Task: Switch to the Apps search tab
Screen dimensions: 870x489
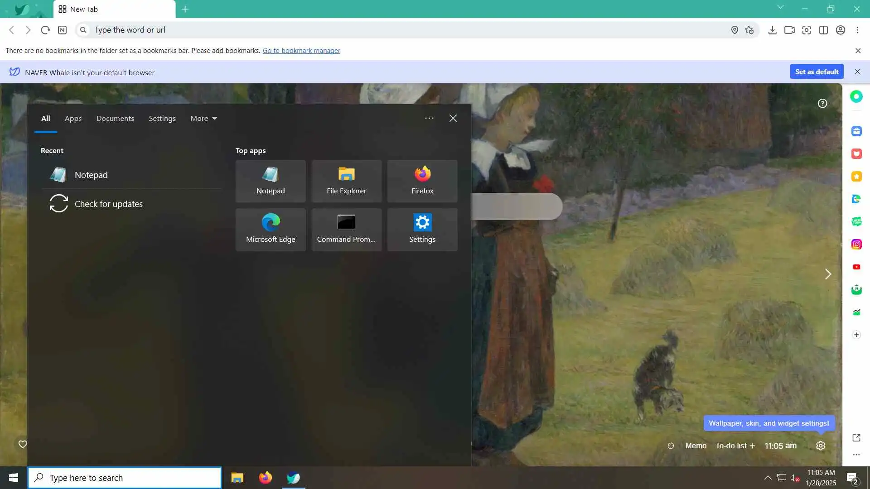Action: 73,119
